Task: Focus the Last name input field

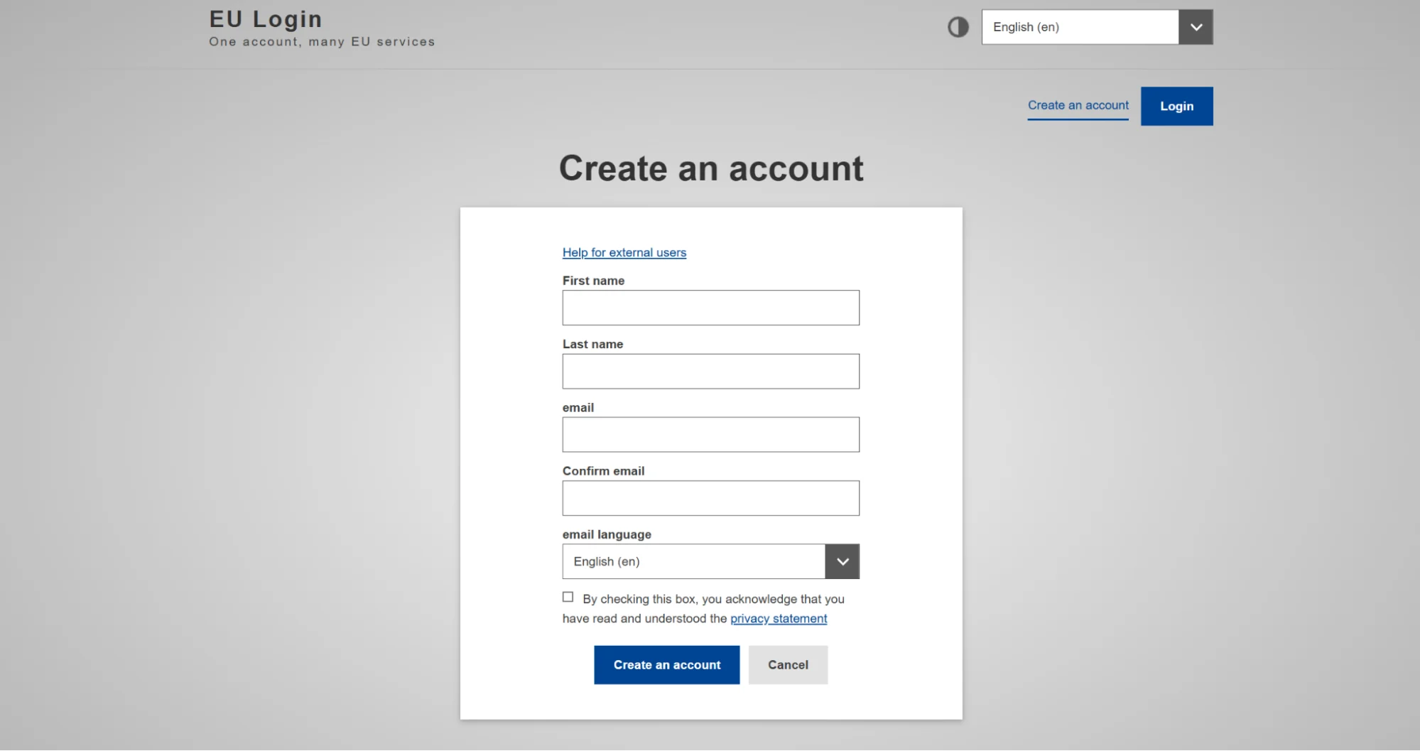Action: coord(710,371)
